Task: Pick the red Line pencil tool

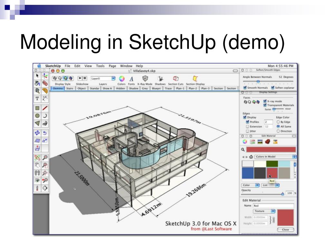Action: 45,108
